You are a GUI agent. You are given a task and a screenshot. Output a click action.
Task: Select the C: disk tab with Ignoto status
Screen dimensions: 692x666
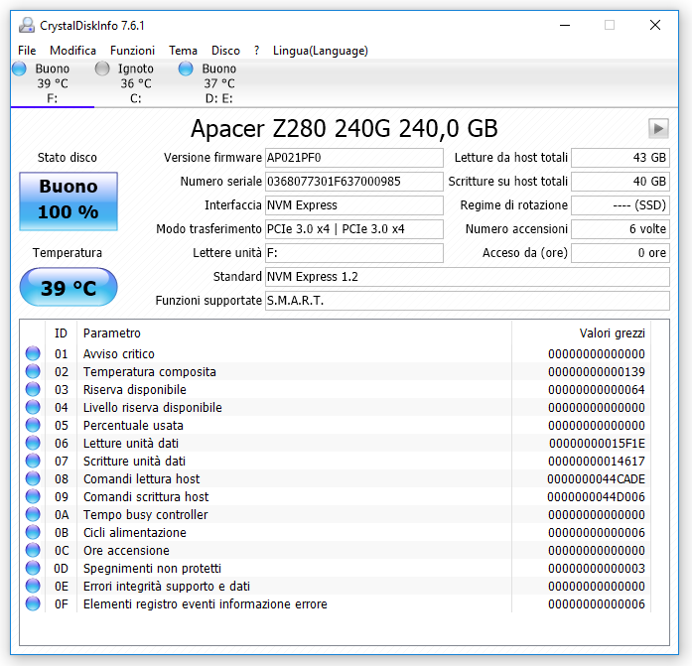(135, 83)
